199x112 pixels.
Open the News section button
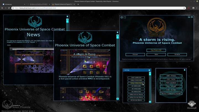(156, 54)
